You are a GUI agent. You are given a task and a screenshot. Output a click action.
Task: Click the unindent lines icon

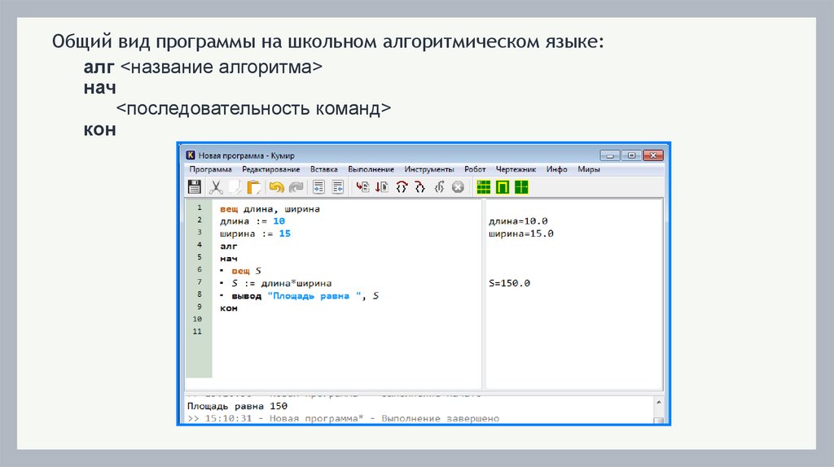(x=338, y=187)
